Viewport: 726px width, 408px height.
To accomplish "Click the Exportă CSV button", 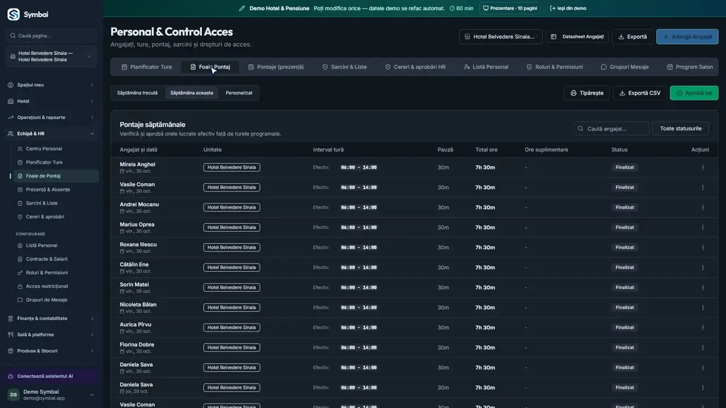I will point(640,93).
